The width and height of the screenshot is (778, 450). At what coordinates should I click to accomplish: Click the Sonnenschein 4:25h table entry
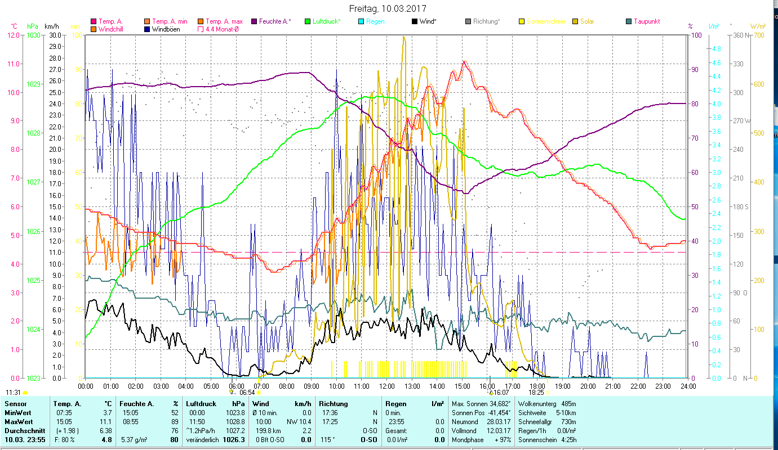click(x=547, y=440)
